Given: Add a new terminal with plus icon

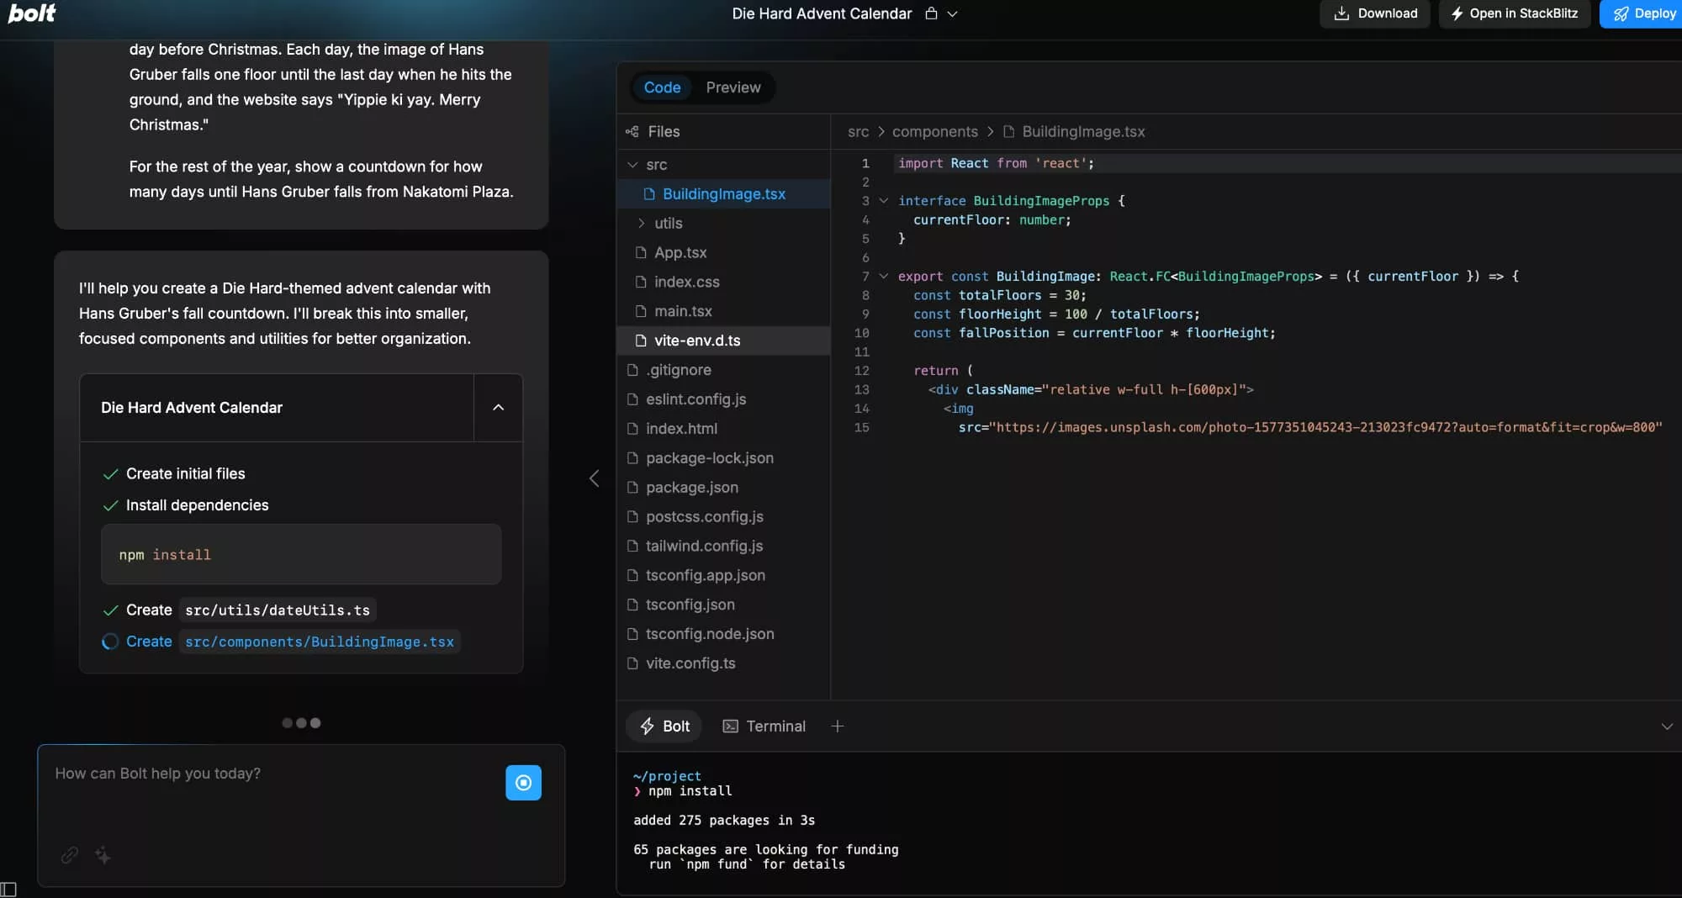Looking at the screenshot, I should (x=837, y=726).
